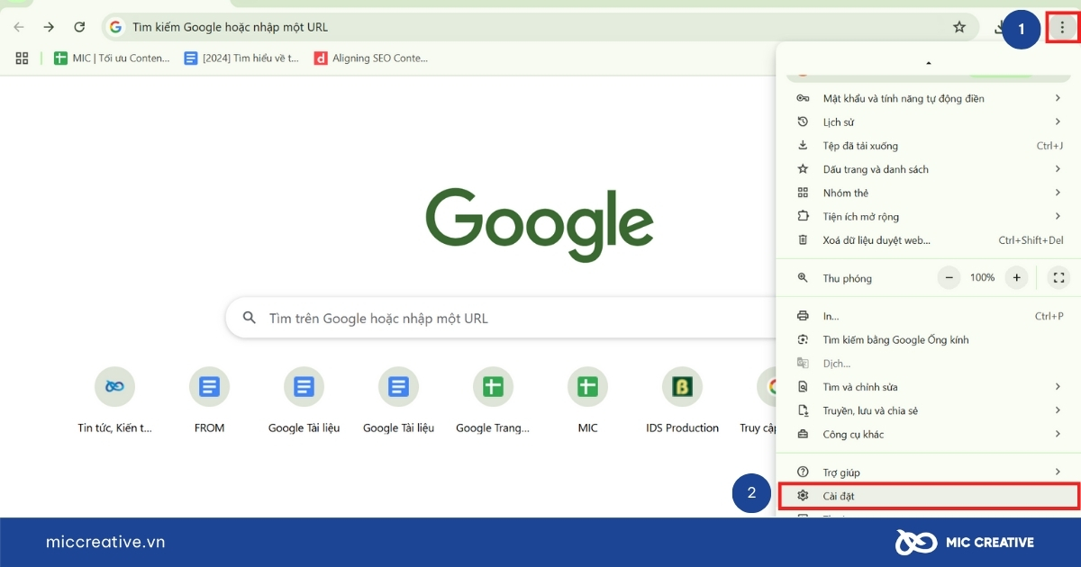Expand the 'Công cụ khác' submenu chevron
The image size is (1081, 567).
[1058, 434]
